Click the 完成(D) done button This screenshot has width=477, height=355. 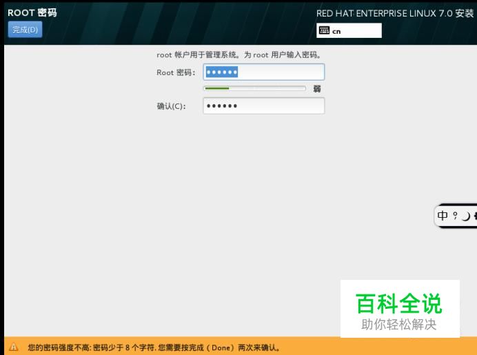click(25, 30)
